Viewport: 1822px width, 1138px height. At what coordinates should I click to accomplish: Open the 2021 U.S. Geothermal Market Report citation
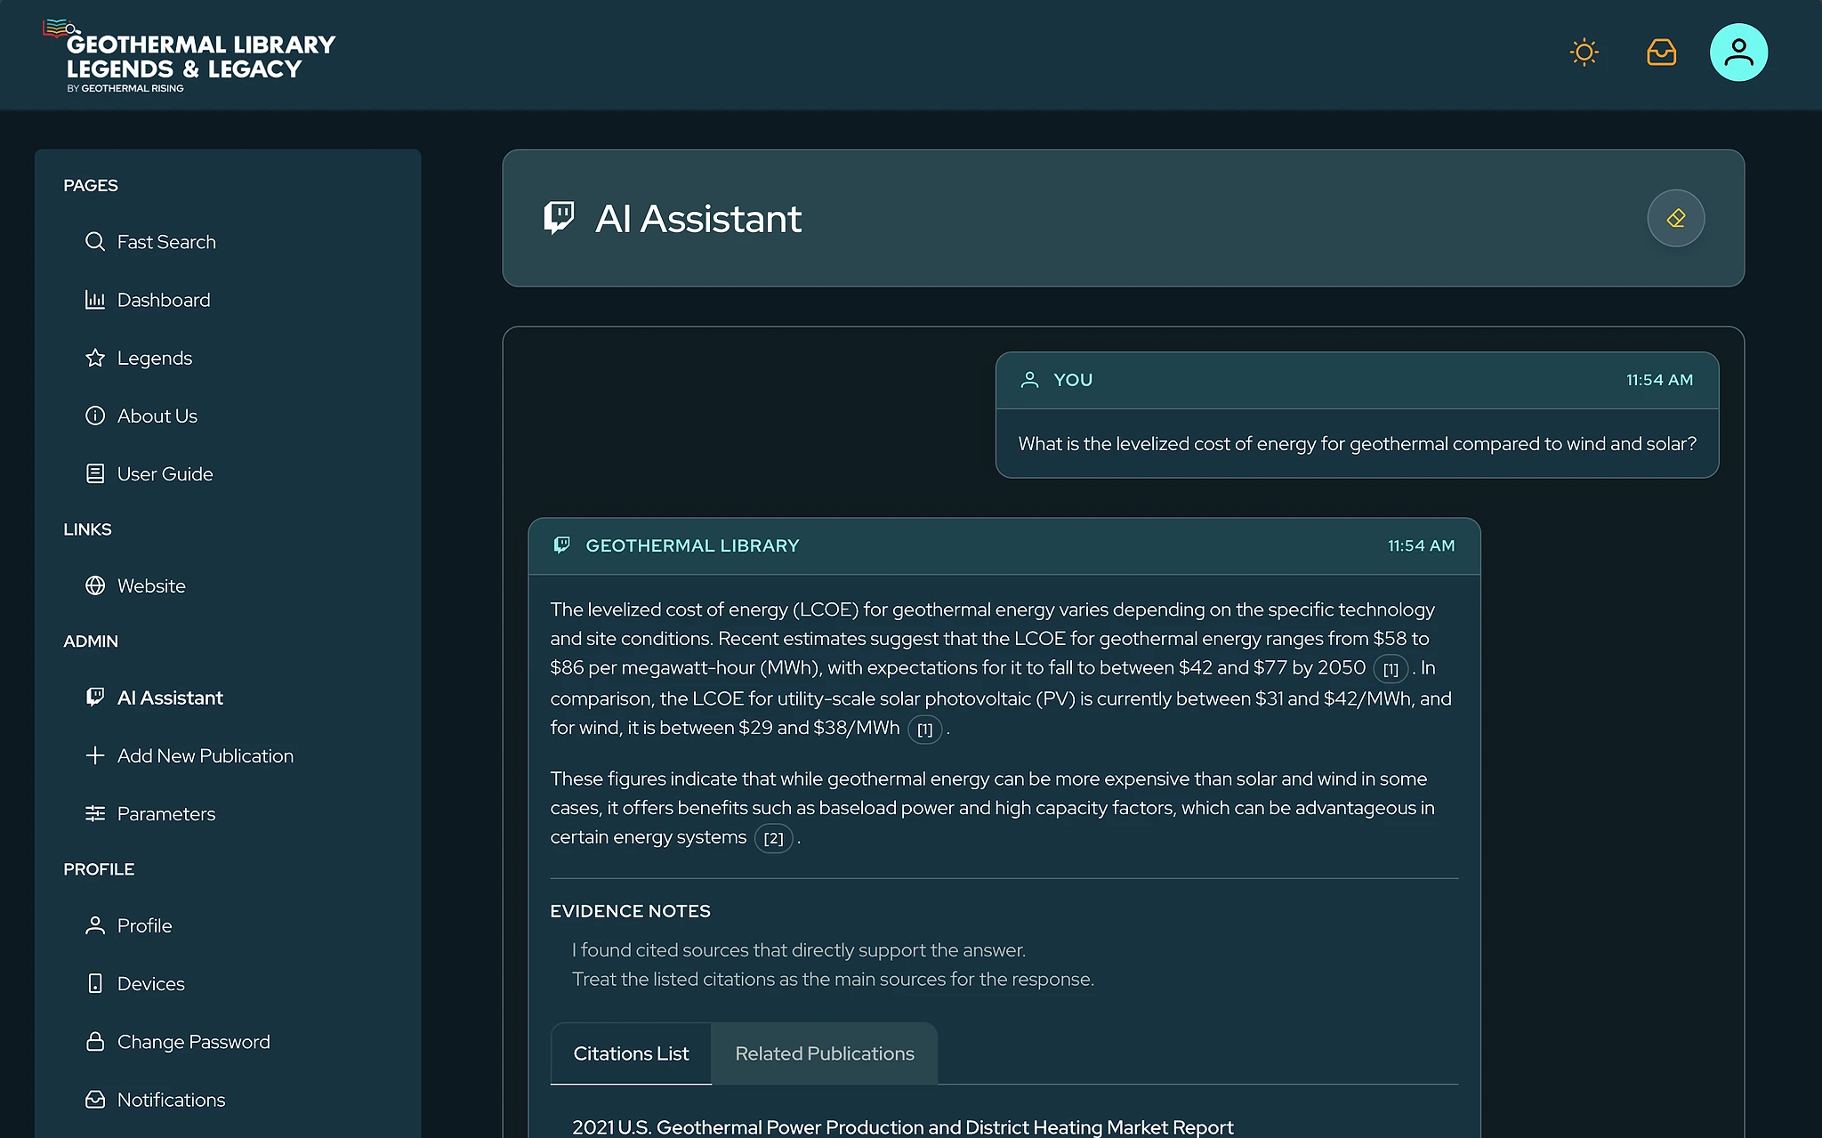click(x=902, y=1126)
